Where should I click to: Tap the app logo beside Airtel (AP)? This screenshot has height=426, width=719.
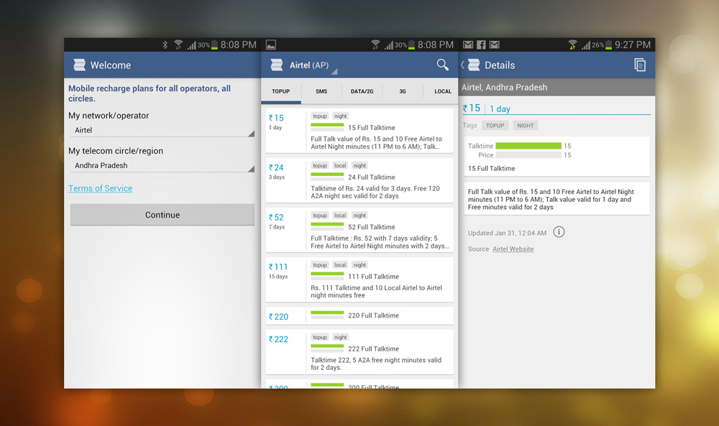tap(277, 65)
